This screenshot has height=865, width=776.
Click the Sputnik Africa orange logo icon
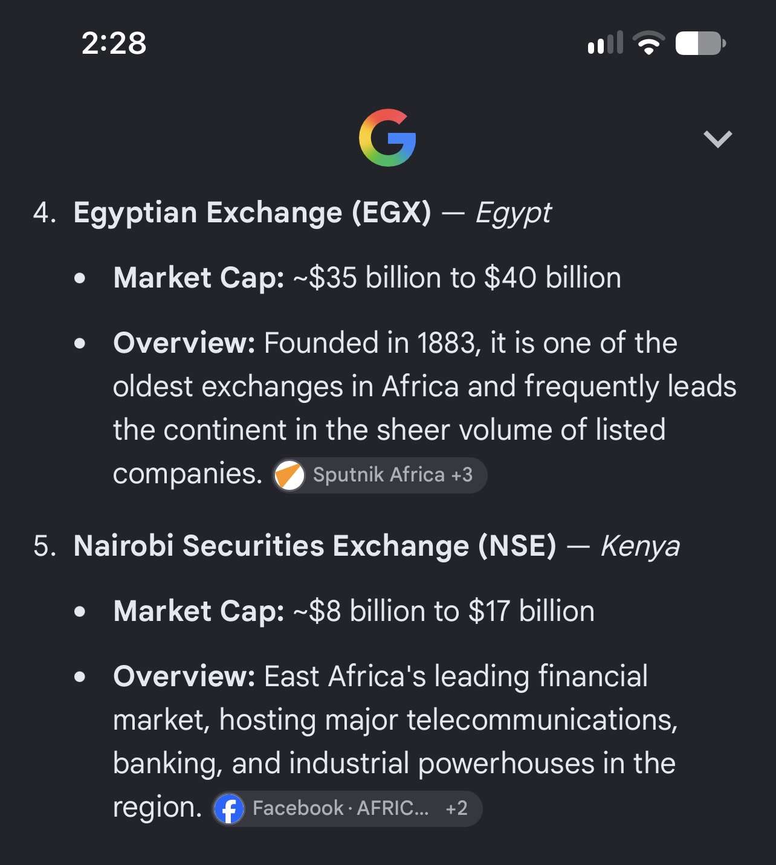pyautogui.click(x=289, y=475)
